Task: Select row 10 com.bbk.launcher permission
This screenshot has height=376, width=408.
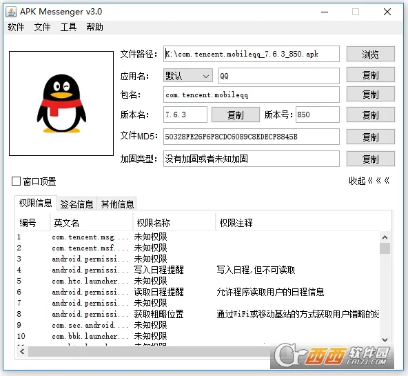Action: click(198, 336)
